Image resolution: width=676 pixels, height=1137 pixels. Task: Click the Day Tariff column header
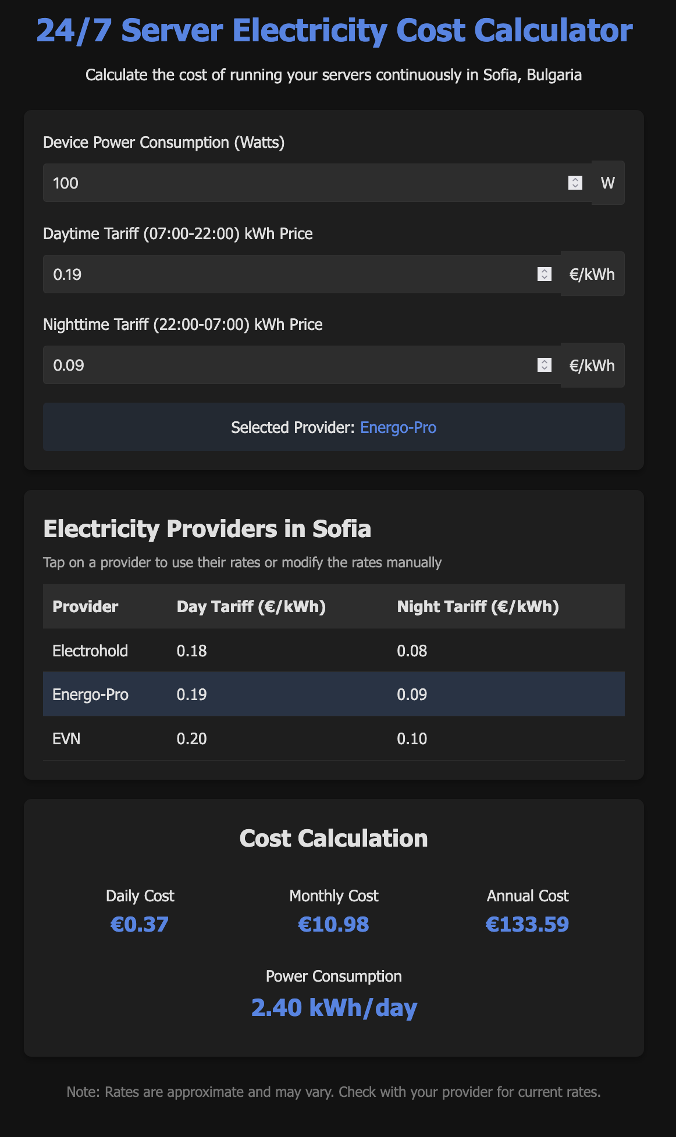251,606
